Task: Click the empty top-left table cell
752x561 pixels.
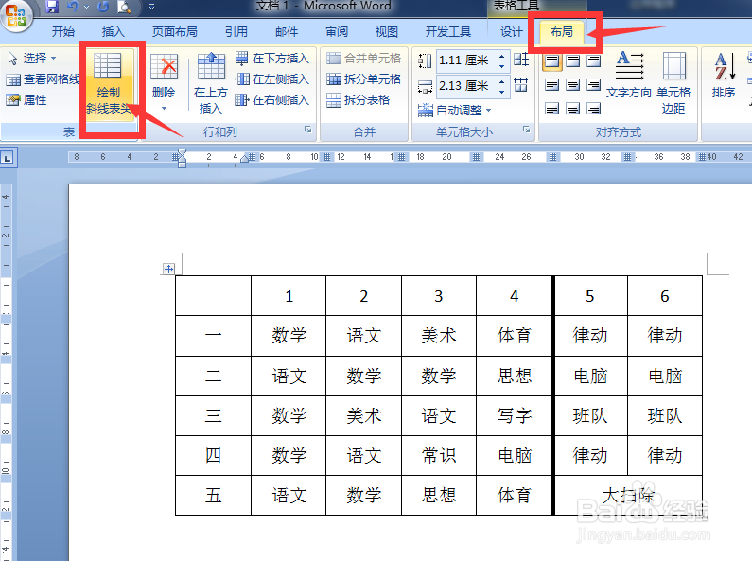Action: point(213,296)
